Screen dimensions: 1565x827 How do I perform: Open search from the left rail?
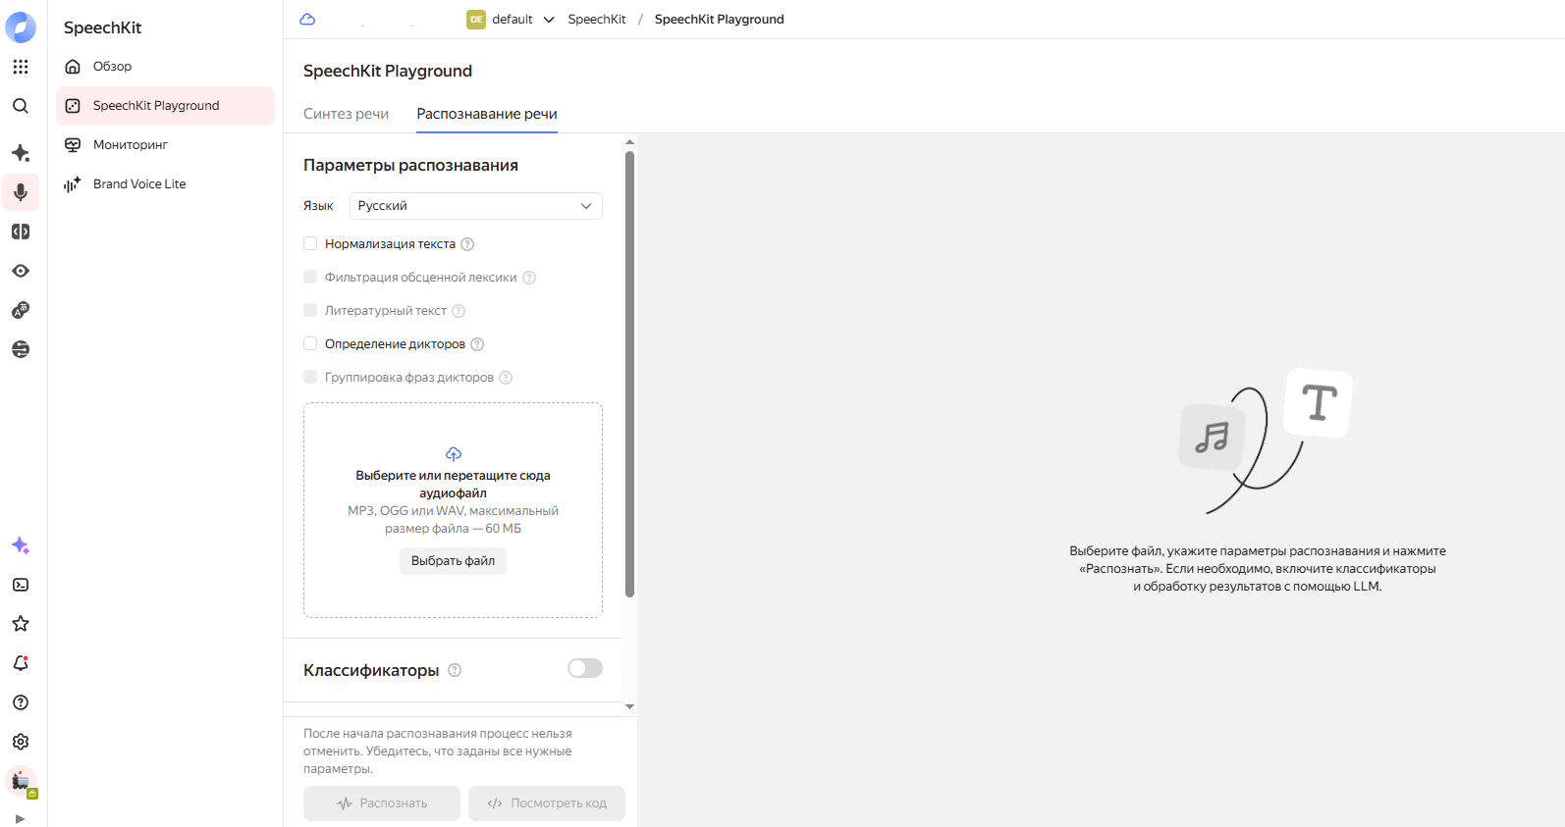point(21,106)
